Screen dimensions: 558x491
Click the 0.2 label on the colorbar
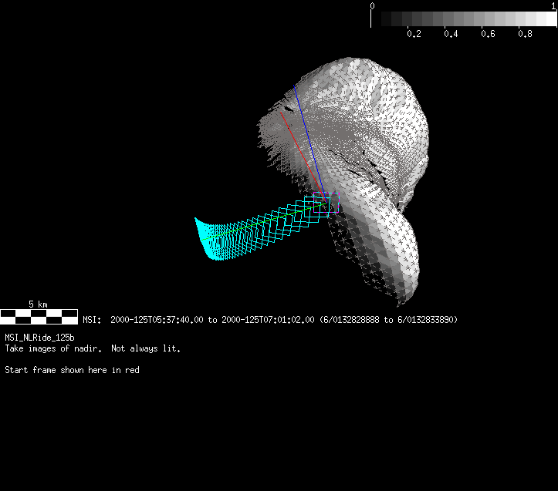coord(414,34)
